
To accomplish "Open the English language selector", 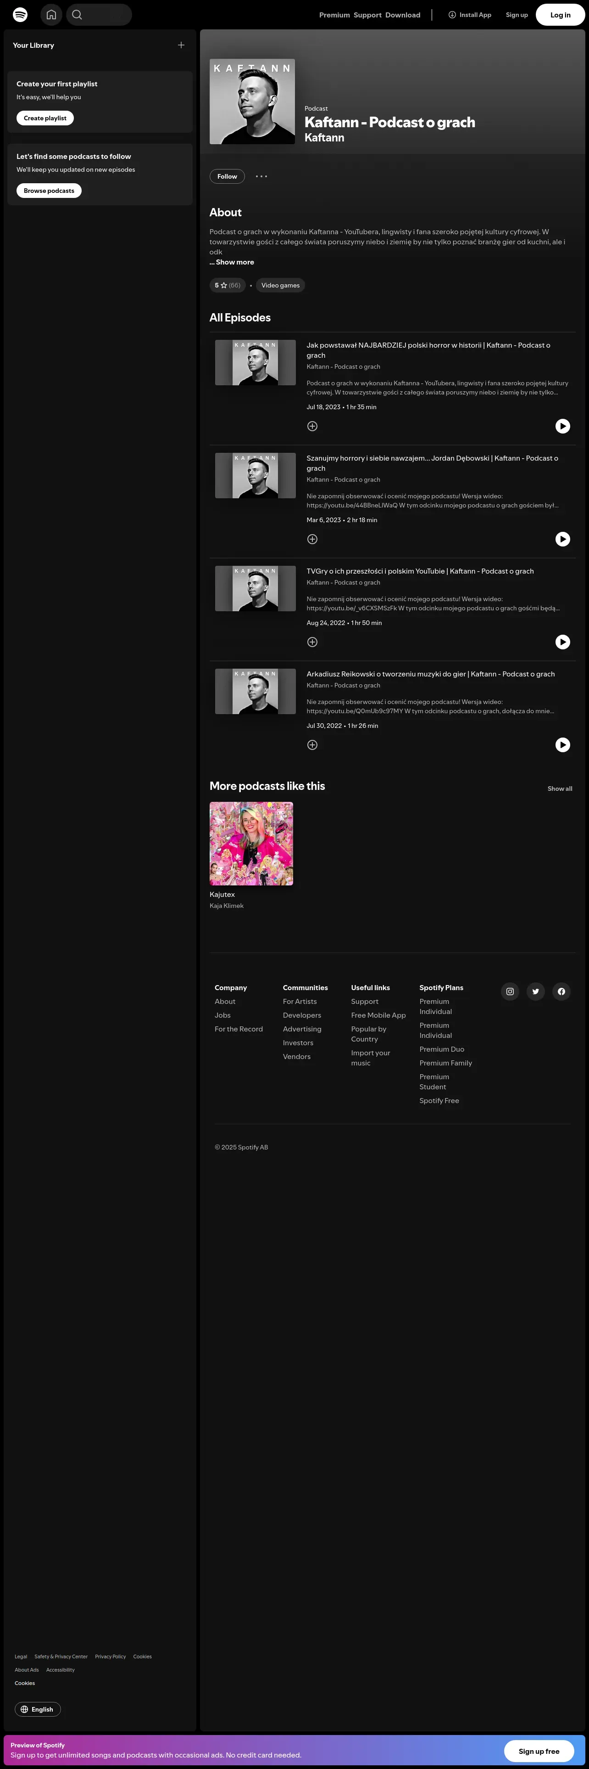I will click(x=38, y=1709).
